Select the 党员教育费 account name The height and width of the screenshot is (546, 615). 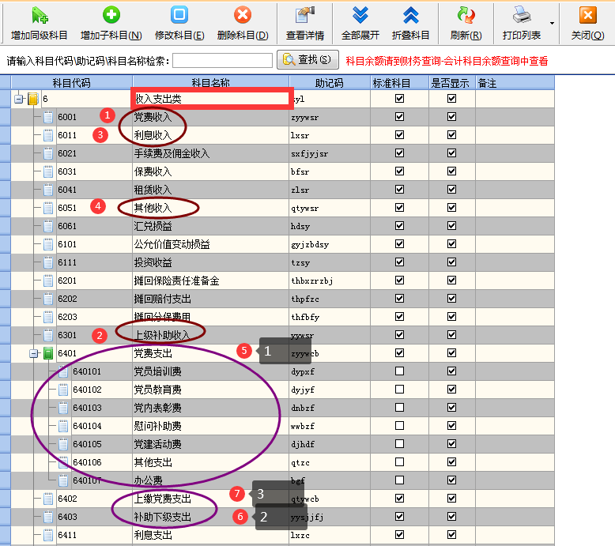pyautogui.click(x=157, y=390)
